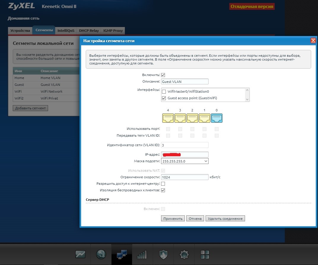Open the system monitor chart icon
Image resolution: width=318 pixels, height=265 pixels.
(80, 254)
